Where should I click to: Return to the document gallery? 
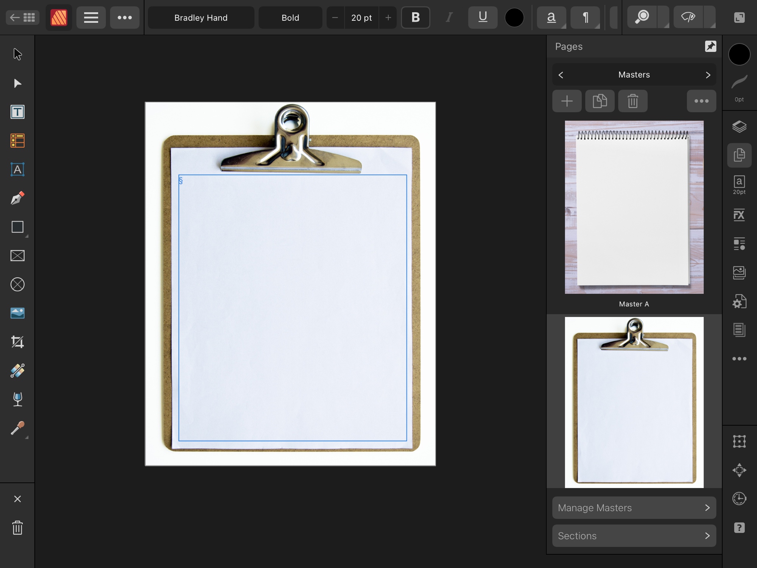pyautogui.click(x=22, y=17)
